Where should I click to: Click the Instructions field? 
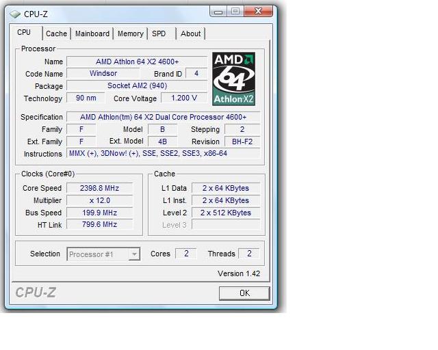click(163, 154)
